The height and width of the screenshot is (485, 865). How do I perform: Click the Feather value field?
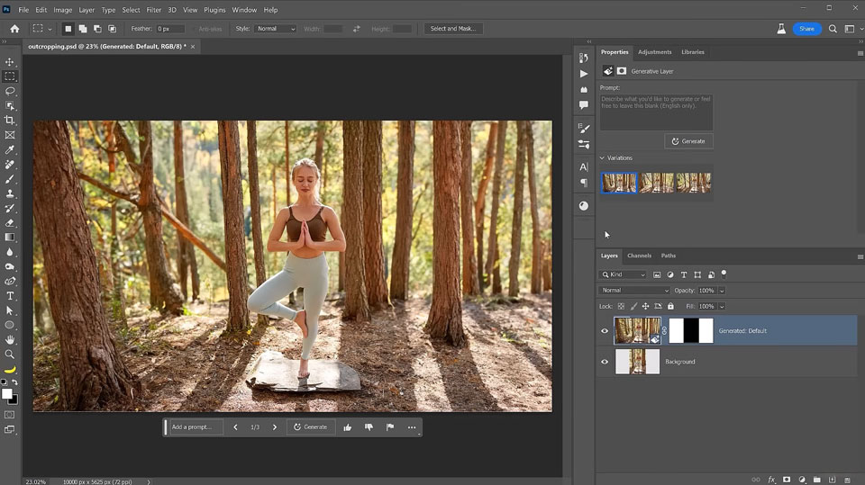(x=170, y=29)
